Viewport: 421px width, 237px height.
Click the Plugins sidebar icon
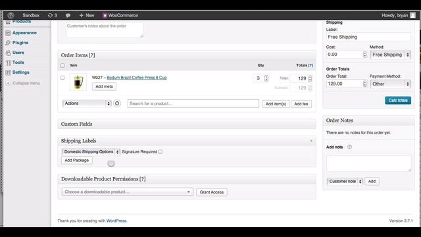[x=8, y=43]
